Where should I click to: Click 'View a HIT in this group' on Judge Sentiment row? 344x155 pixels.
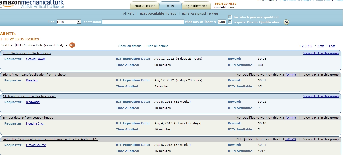pos(321,139)
